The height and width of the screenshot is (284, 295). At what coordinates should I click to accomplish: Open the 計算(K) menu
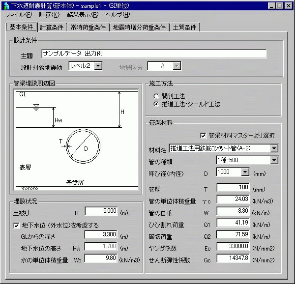(x=49, y=15)
